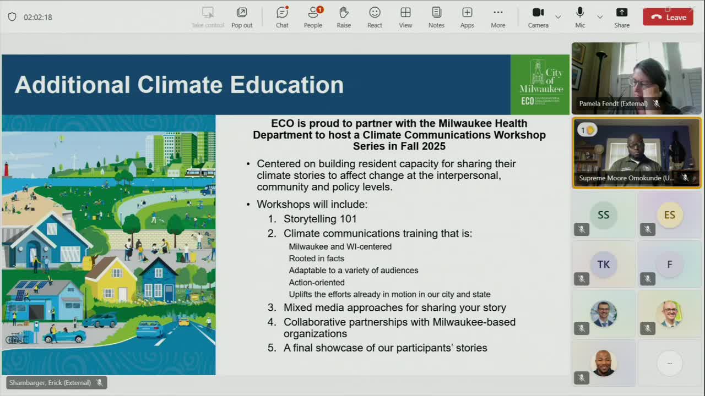Image resolution: width=705 pixels, height=396 pixels.
Task: Click the Additional Climate Education slide title
Action: pos(179,85)
